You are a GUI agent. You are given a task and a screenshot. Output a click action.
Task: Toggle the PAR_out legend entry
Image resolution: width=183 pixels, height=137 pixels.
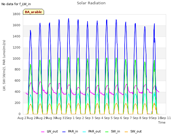click(x=91, y=131)
